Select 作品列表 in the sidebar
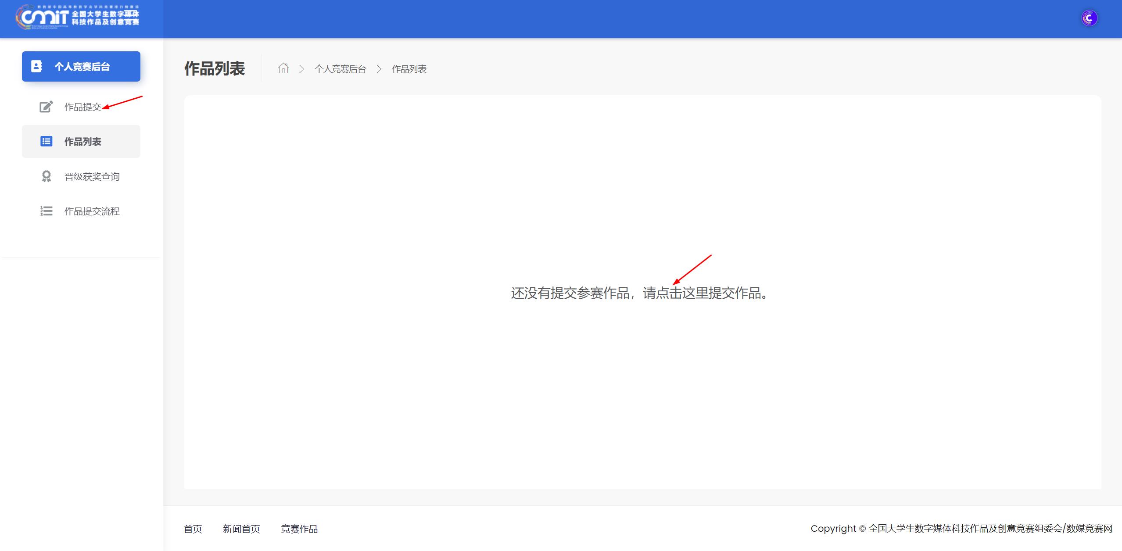This screenshot has height=551, width=1122. (82, 142)
